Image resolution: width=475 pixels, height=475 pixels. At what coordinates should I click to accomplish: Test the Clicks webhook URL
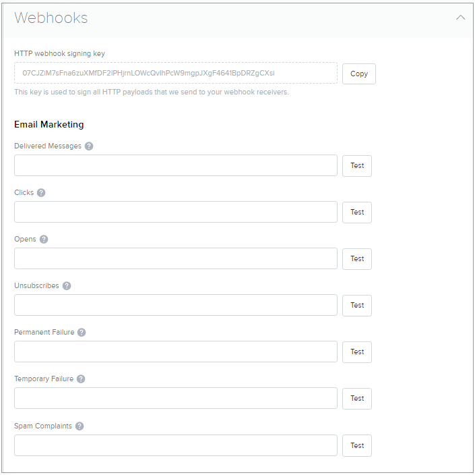pyautogui.click(x=357, y=212)
